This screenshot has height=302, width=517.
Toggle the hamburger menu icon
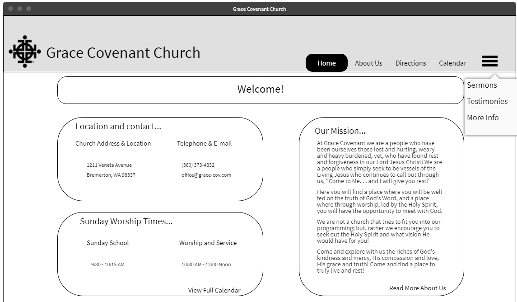(x=489, y=61)
